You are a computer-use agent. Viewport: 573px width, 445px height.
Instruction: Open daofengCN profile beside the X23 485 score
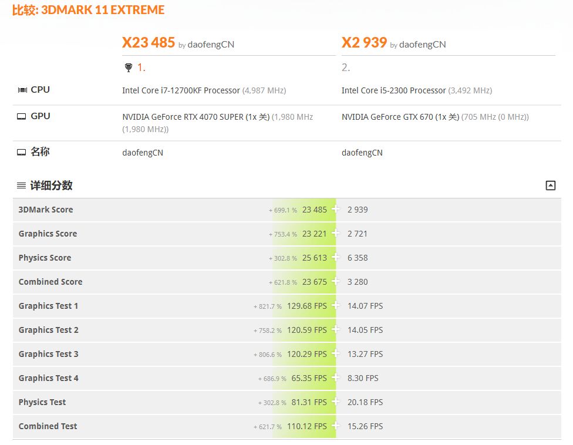point(211,45)
